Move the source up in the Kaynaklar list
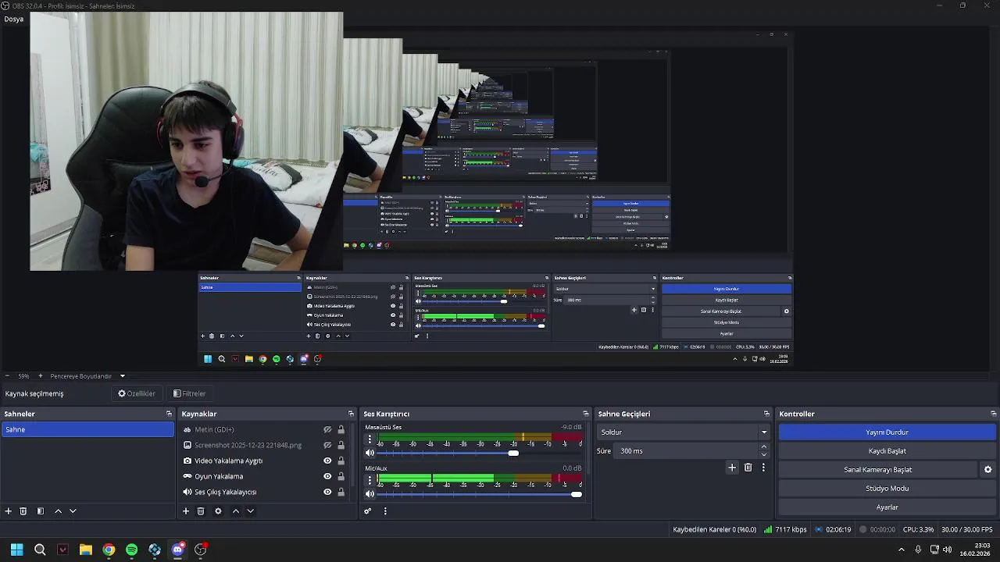The width and height of the screenshot is (1000, 562). (236, 511)
